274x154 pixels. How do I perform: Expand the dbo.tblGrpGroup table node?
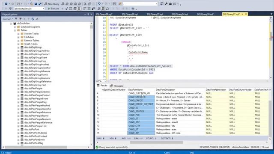tap(18, 47)
